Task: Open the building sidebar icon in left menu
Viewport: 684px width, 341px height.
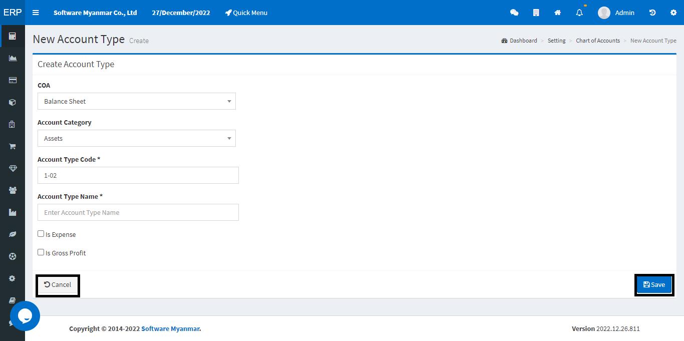Action: 13,124
